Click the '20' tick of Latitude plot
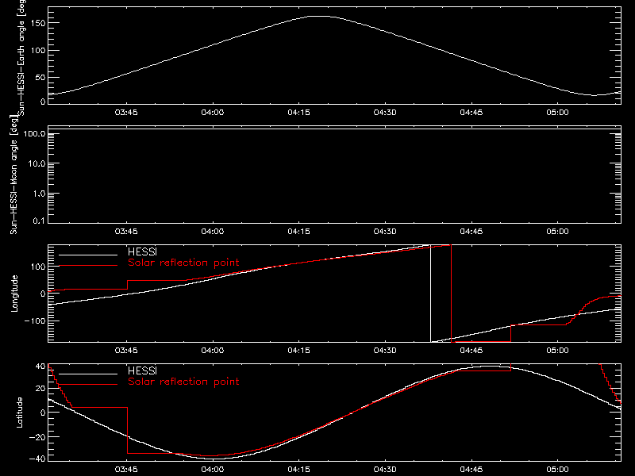635x476 pixels. point(40,389)
